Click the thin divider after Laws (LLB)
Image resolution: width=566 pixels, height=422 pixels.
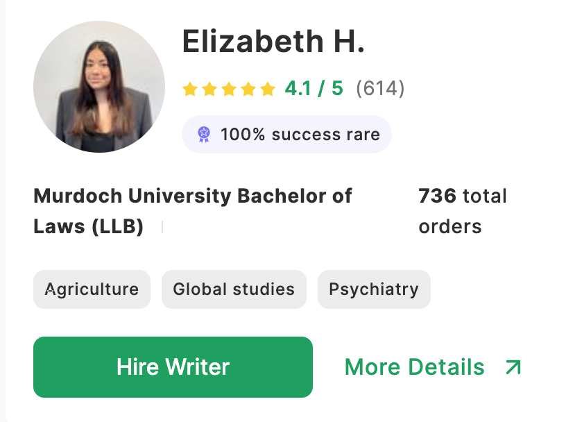[162, 227]
